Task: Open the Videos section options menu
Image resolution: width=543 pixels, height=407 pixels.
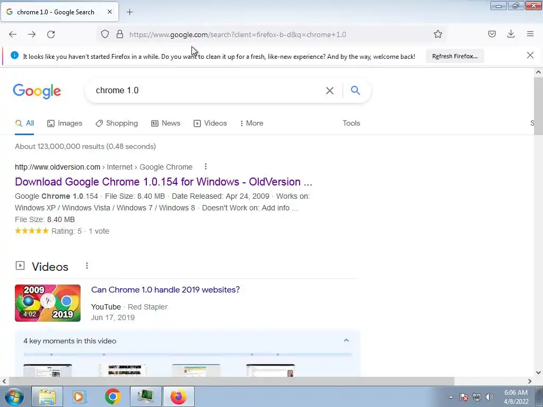Action: pos(87,266)
